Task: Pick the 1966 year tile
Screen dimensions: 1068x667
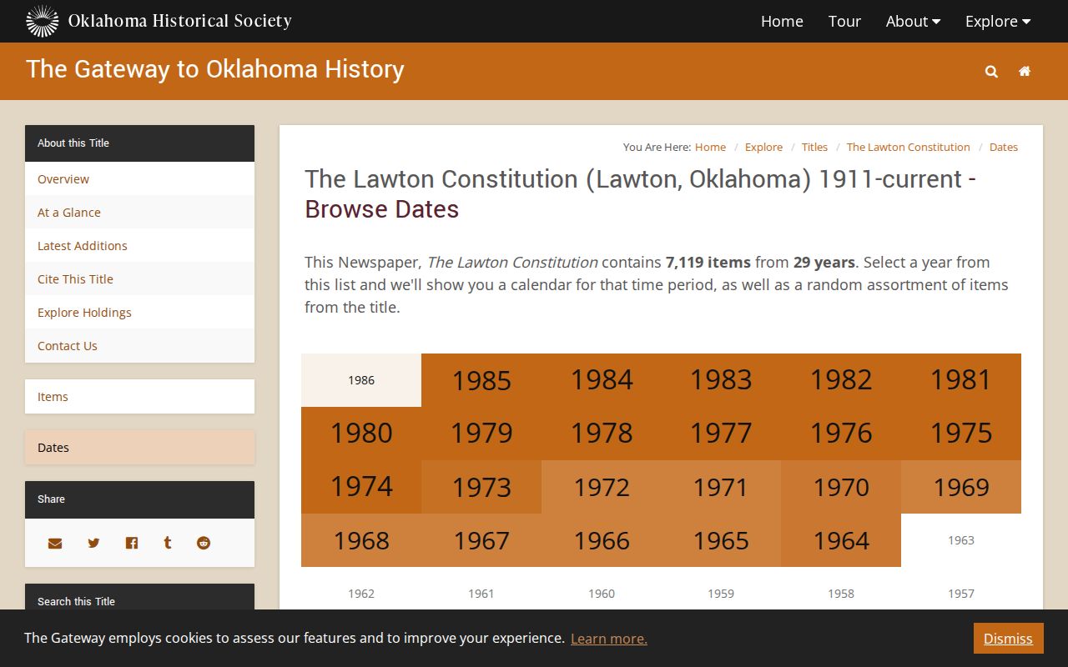Action: coord(602,540)
